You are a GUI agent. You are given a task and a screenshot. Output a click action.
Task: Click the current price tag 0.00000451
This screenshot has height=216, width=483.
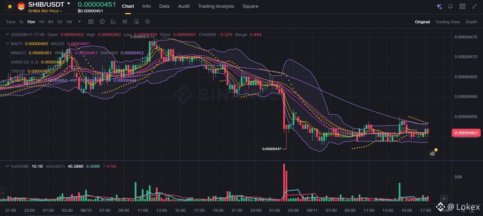pyautogui.click(x=466, y=133)
